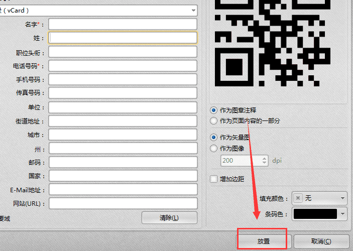This screenshot has width=353, height=251.
Task: Click the 国家 input field
Action: pyautogui.click(x=123, y=176)
